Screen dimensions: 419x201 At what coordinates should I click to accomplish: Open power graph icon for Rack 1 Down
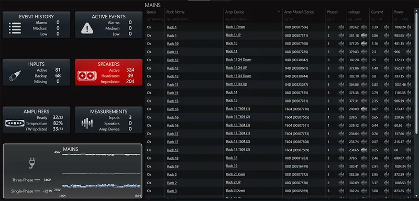pyautogui.click(x=409, y=27)
